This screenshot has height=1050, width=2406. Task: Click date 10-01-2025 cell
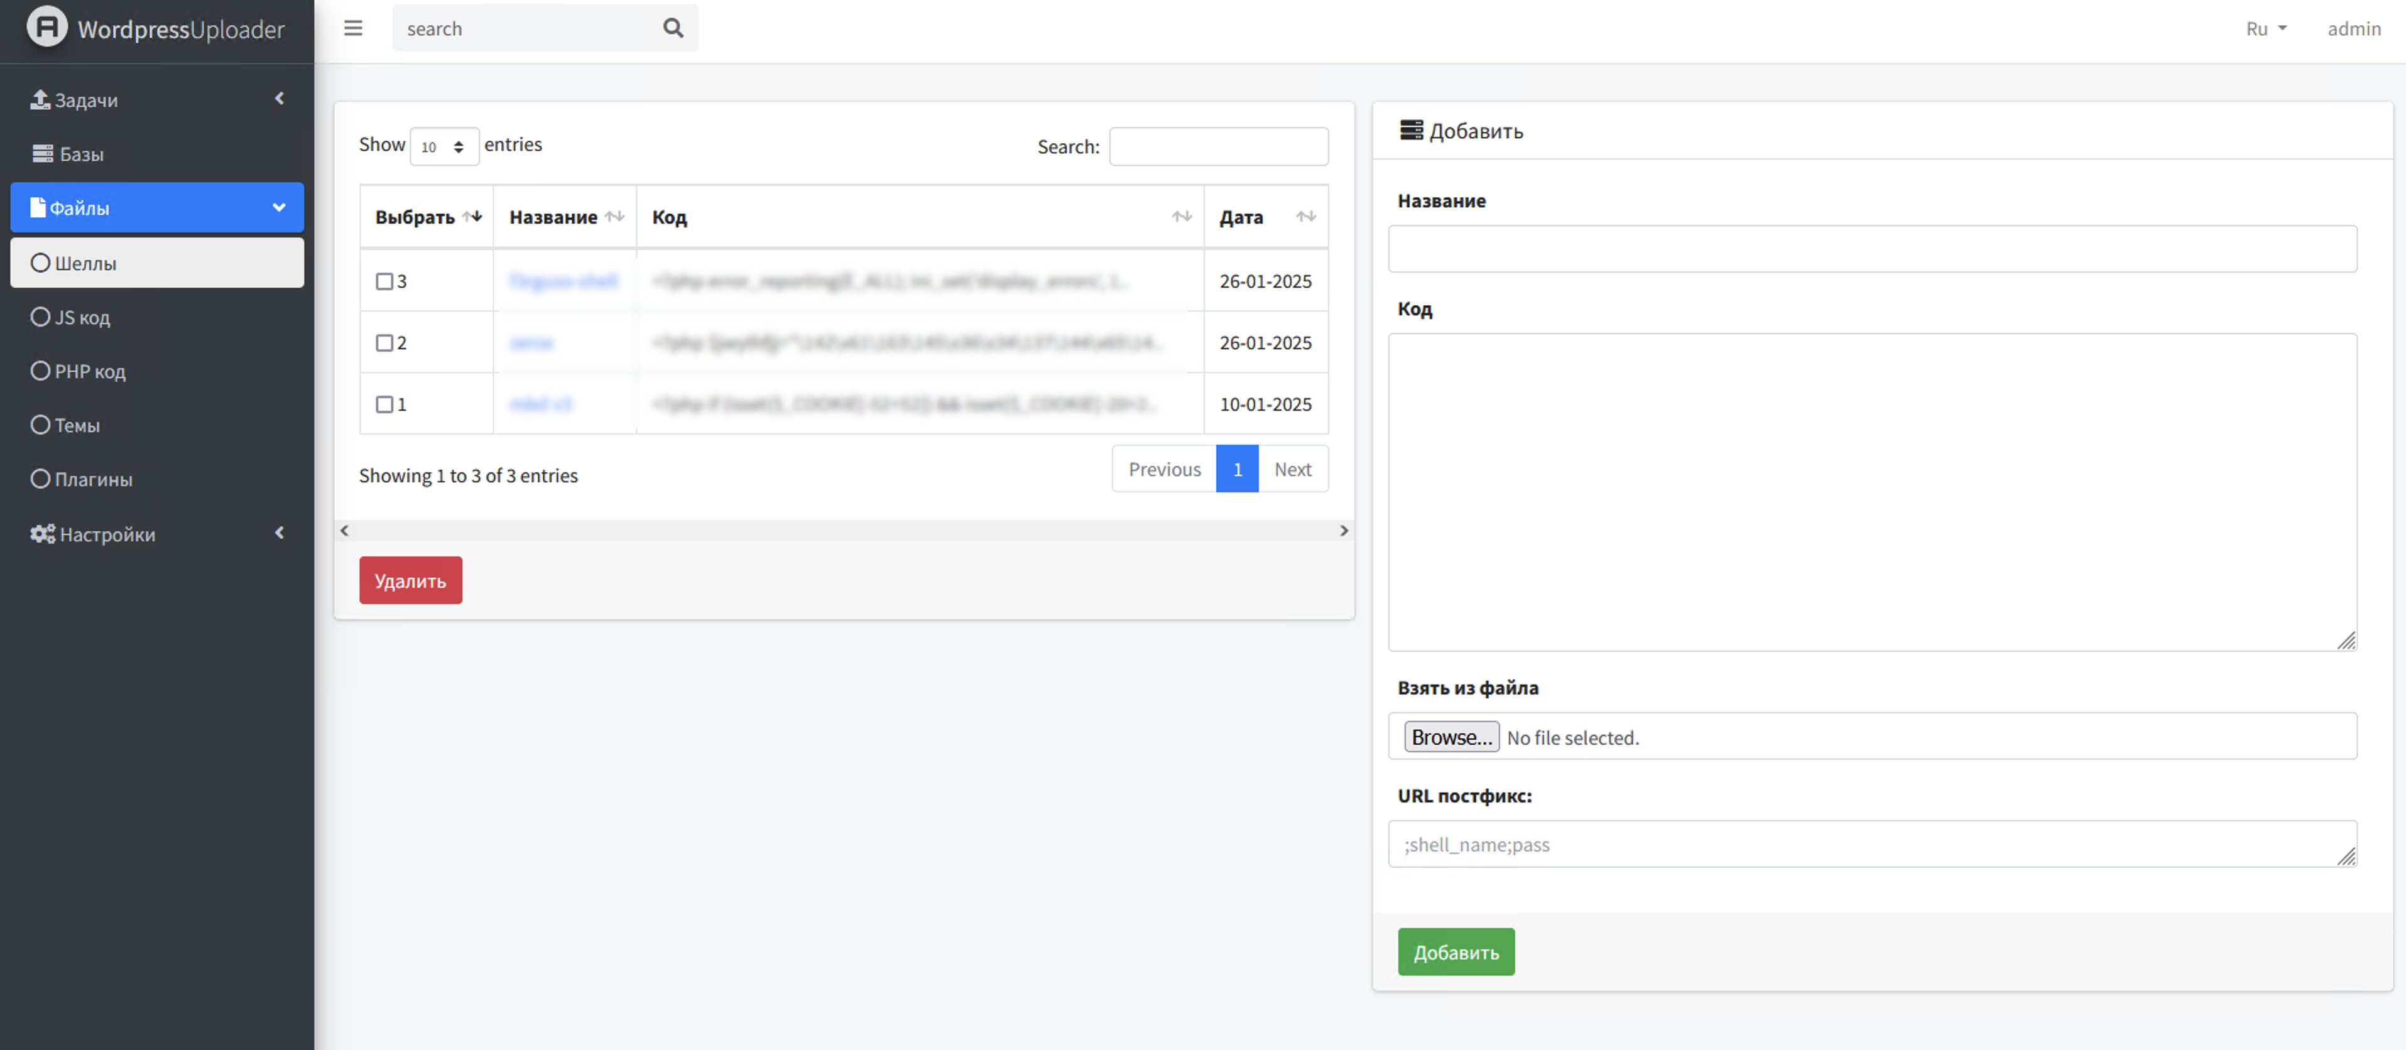[x=1266, y=404]
